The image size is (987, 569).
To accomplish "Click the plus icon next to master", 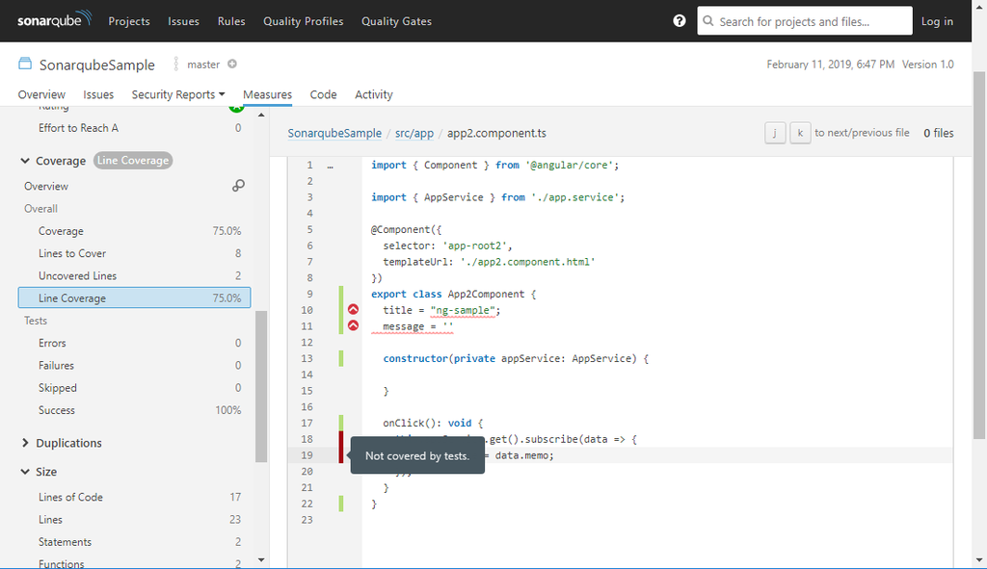I will click(x=232, y=65).
